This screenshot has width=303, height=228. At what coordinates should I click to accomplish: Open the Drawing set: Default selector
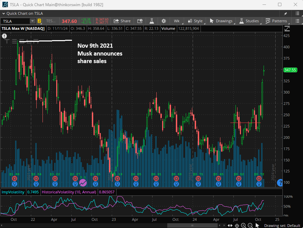point(282,226)
